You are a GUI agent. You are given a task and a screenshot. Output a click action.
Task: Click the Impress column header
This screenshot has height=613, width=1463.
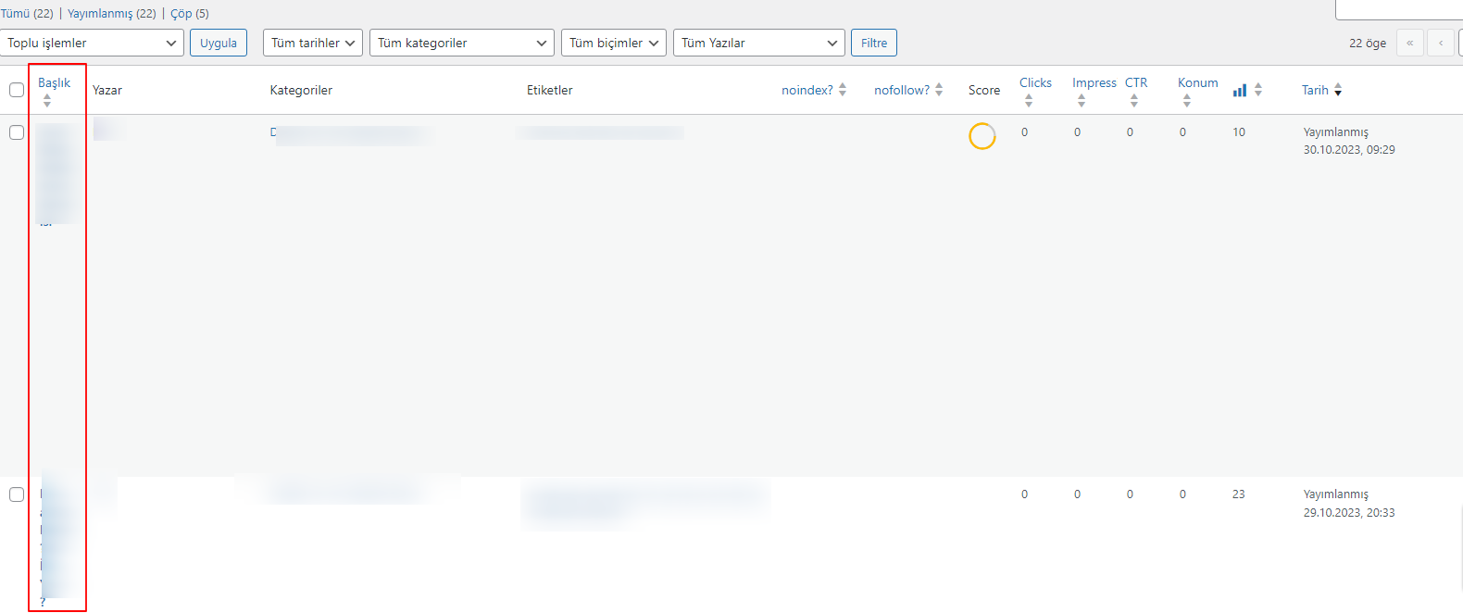pos(1094,82)
